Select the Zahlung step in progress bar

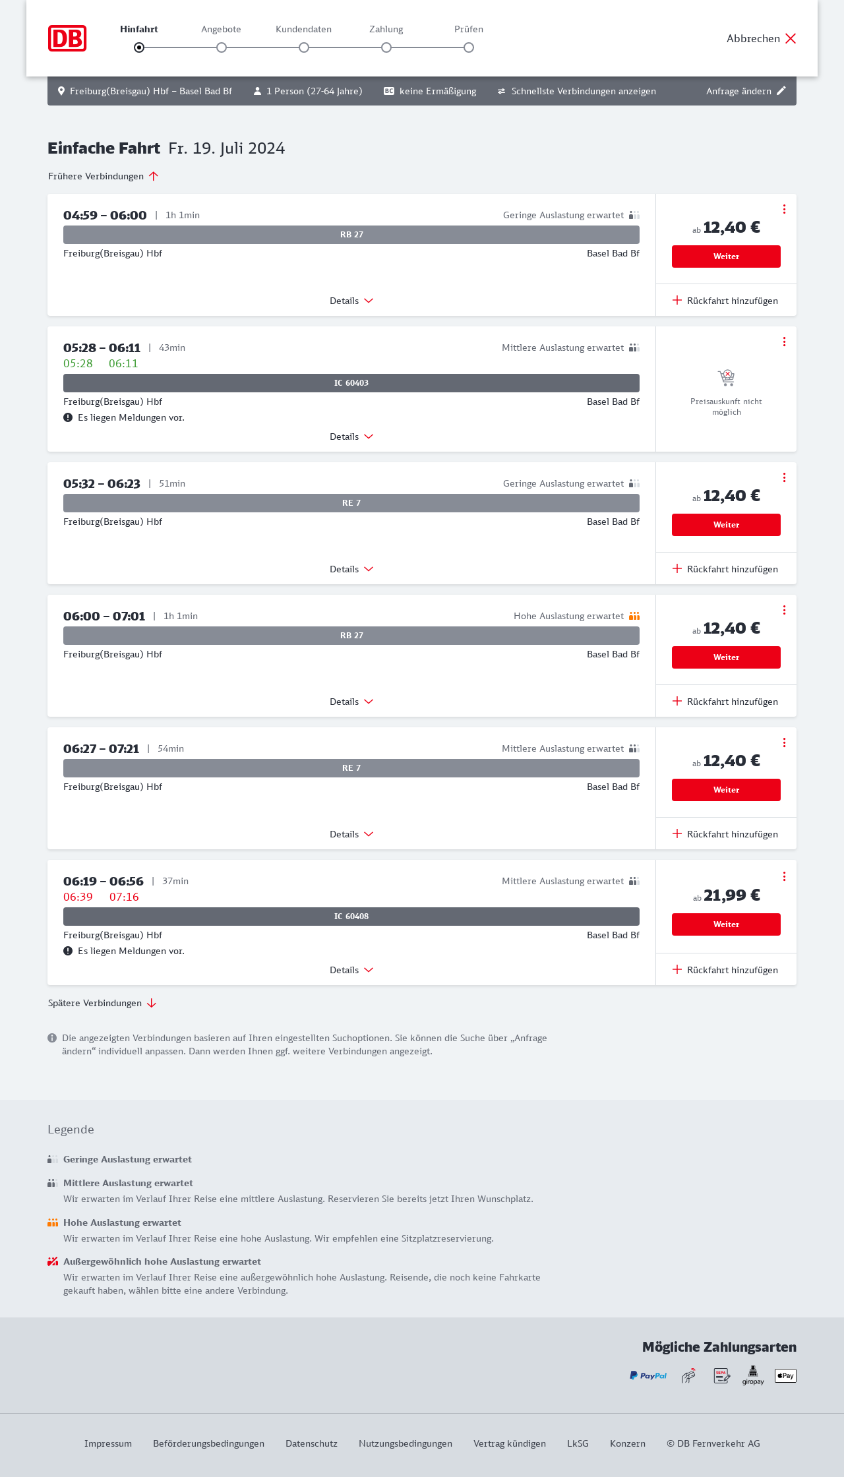pos(386,47)
